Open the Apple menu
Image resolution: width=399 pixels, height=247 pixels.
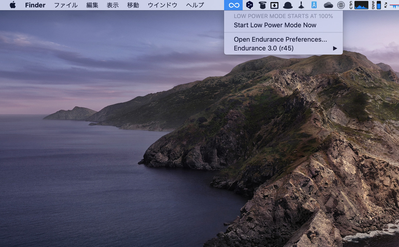pyautogui.click(x=13, y=5)
